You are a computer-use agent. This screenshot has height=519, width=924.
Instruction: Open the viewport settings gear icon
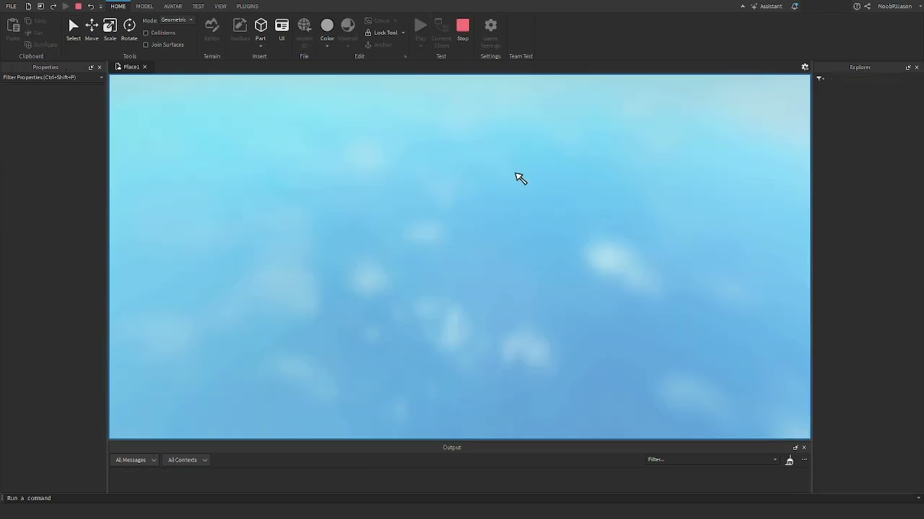coord(805,67)
